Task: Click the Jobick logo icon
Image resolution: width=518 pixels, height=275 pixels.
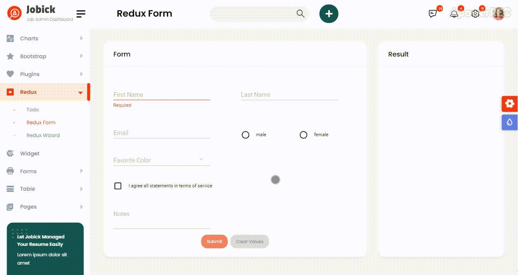Action: coord(15,13)
